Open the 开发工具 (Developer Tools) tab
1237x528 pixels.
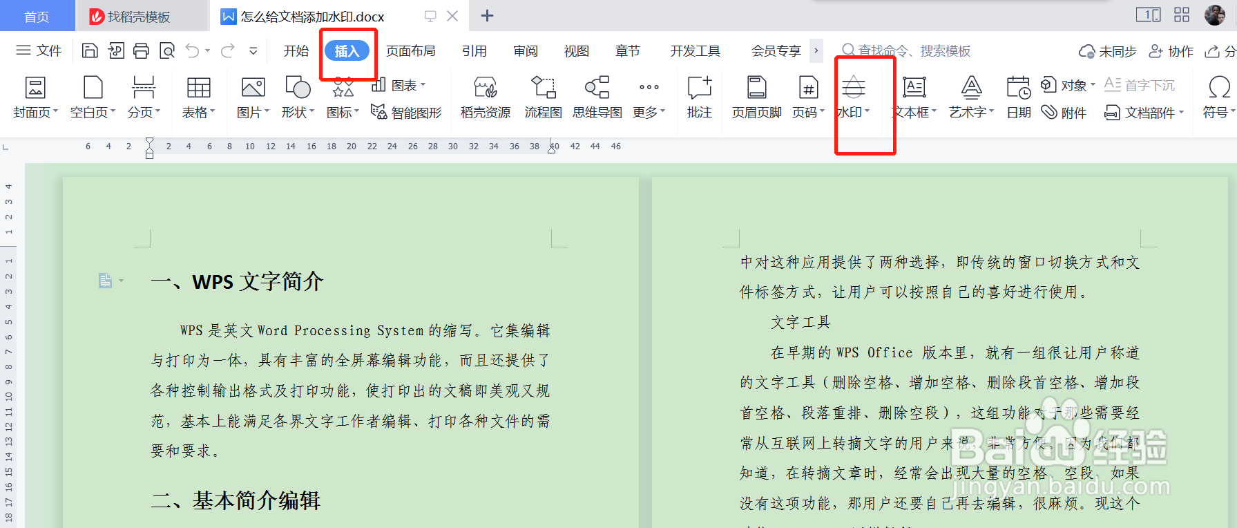[696, 50]
